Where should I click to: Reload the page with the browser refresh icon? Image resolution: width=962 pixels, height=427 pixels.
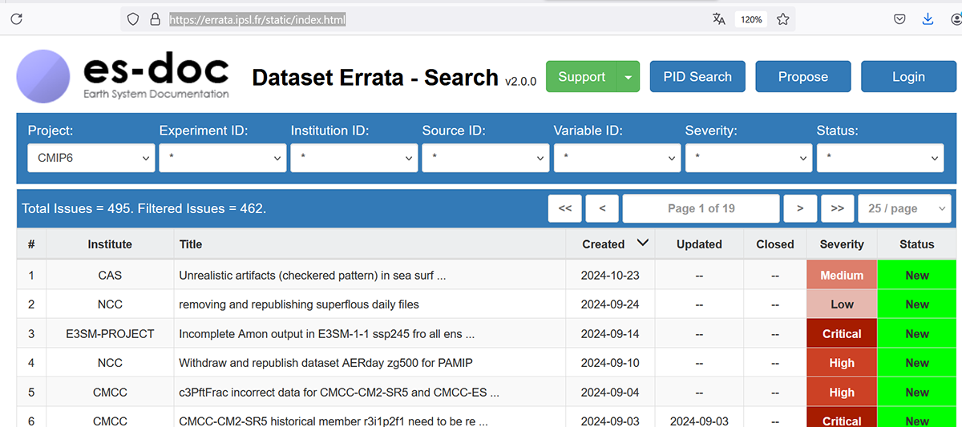click(x=16, y=19)
